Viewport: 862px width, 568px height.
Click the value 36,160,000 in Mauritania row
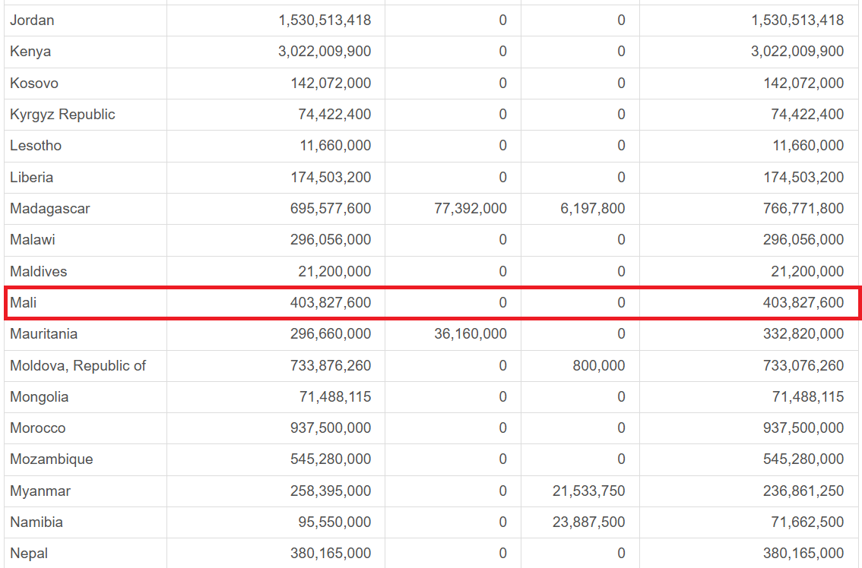coord(471,334)
